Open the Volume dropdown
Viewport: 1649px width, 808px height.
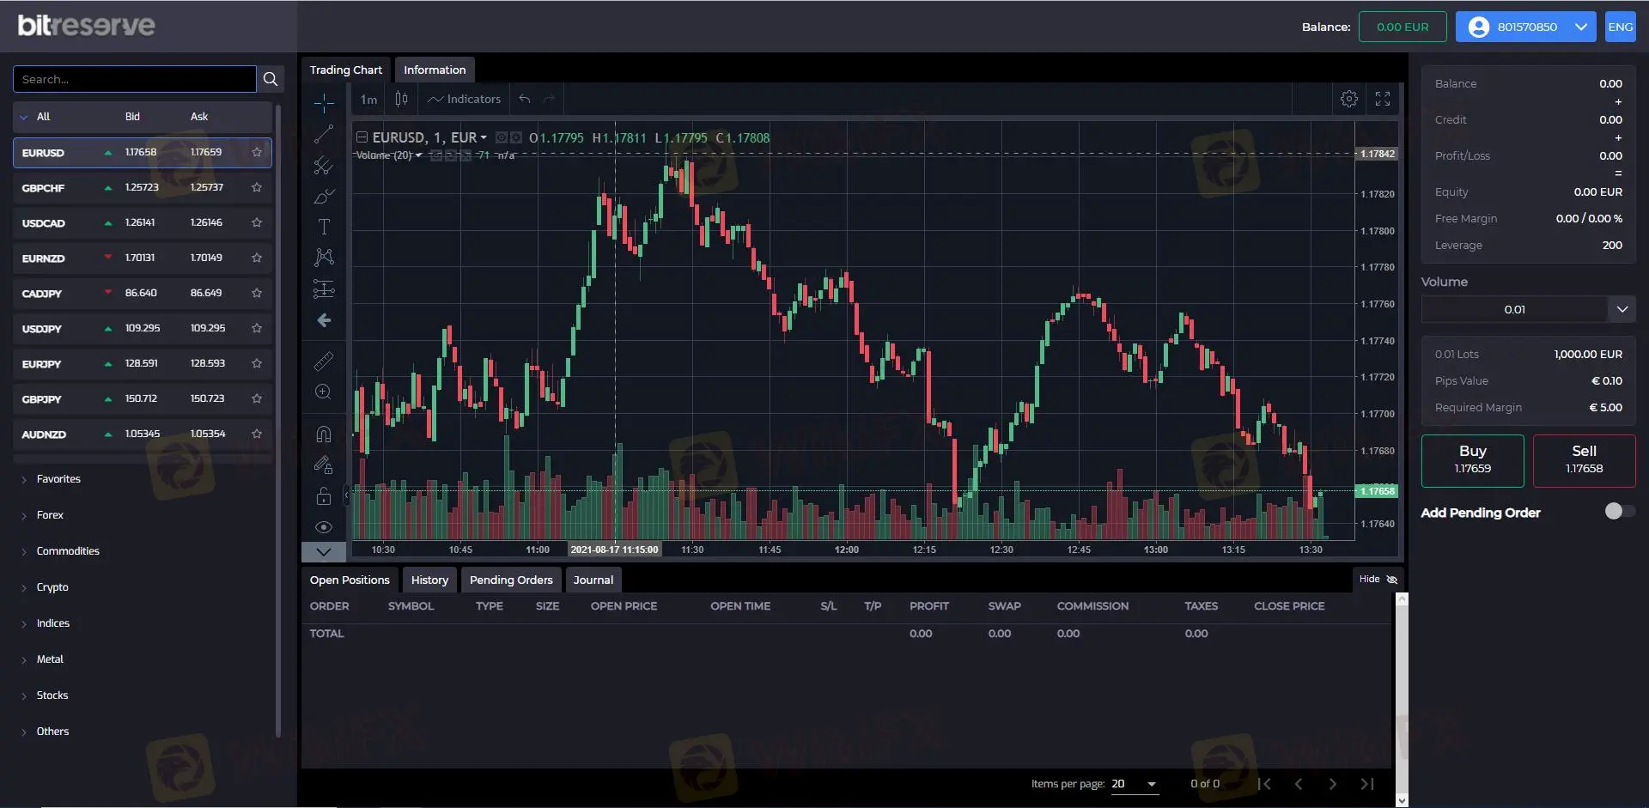[x=1622, y=309]
